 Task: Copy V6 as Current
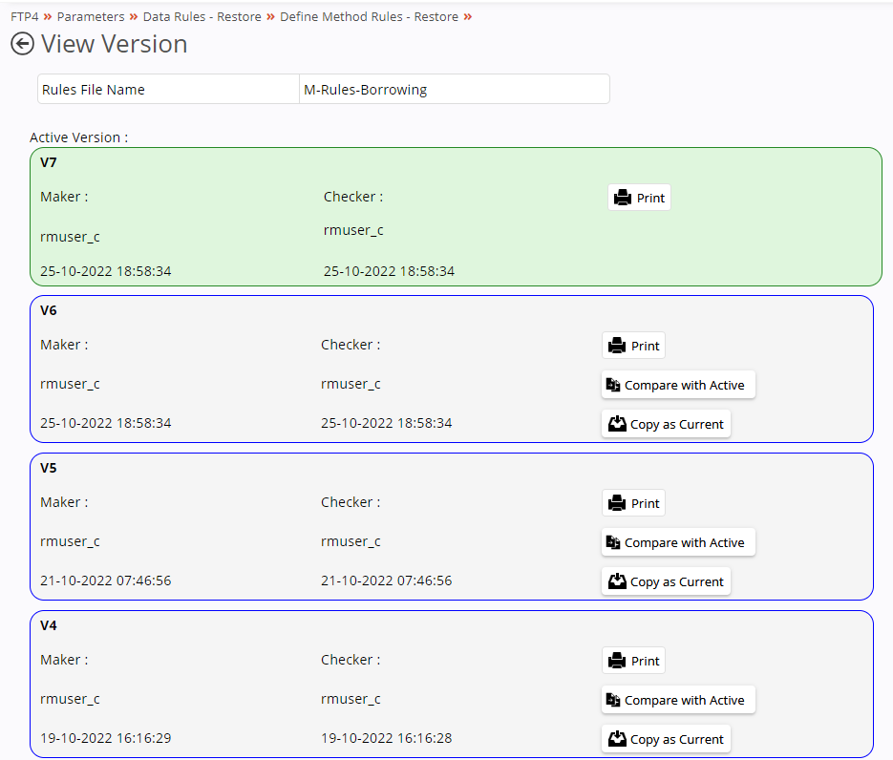tap(666, 424)
